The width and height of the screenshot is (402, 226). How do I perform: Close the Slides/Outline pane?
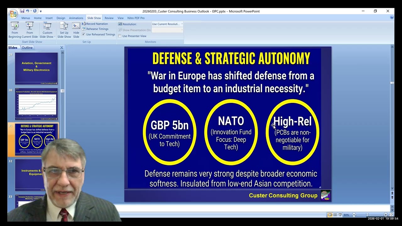(x=62, y=48)
